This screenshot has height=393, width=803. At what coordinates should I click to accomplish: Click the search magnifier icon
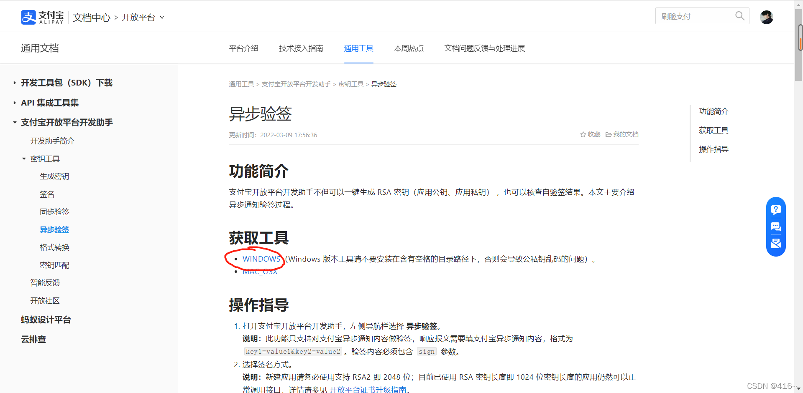[739, 16]
